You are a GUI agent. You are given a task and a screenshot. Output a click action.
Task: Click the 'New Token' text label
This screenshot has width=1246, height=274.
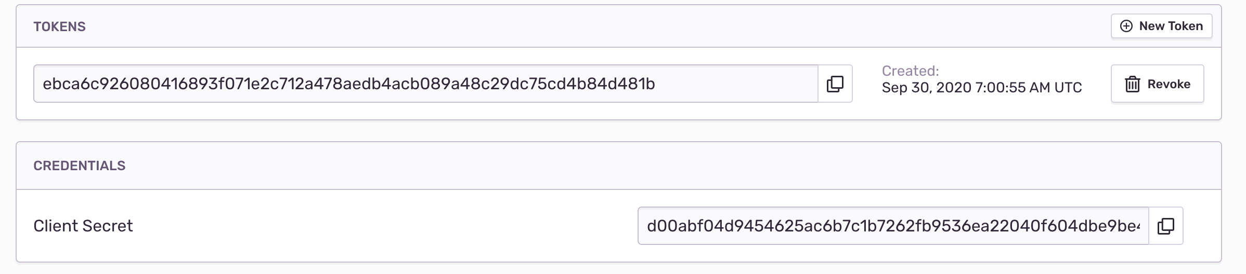(x=1171, y=26)
